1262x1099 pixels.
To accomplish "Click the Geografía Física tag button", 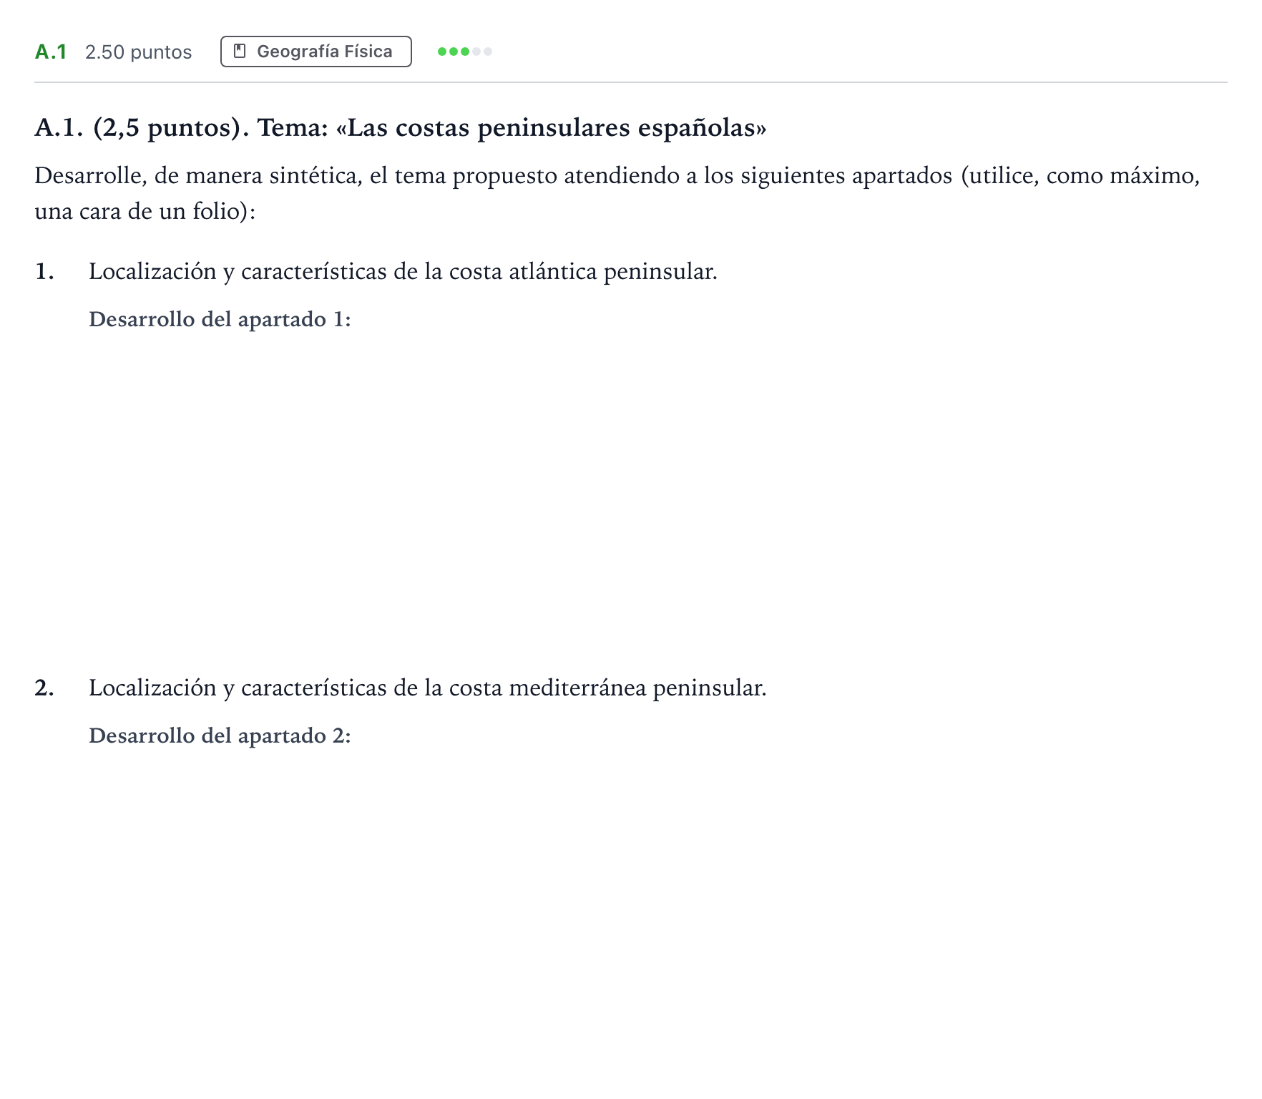I will pos(315,52).
